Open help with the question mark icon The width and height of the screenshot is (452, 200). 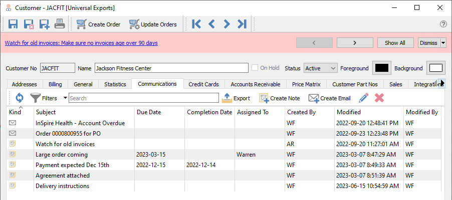pos(443,24)
